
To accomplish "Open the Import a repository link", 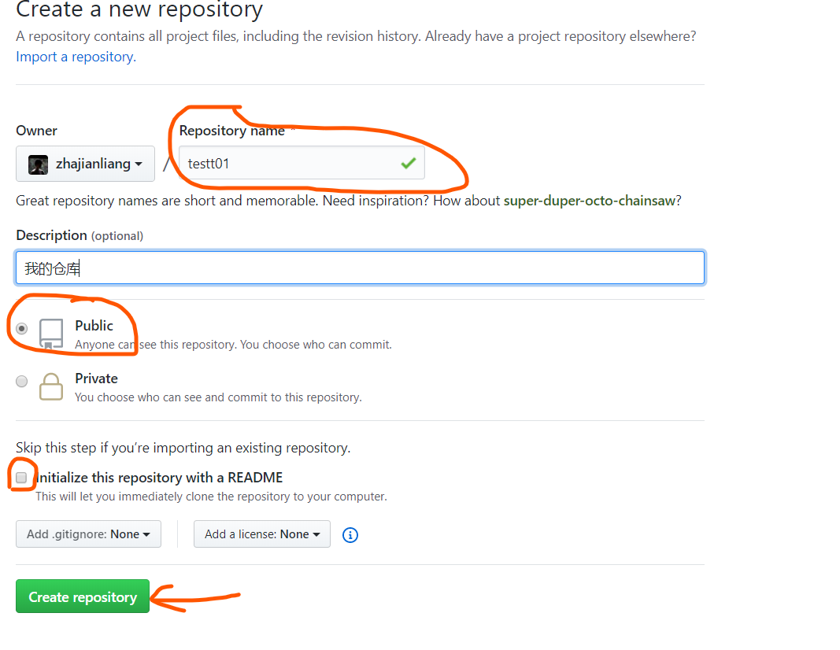I will point(76,57).
